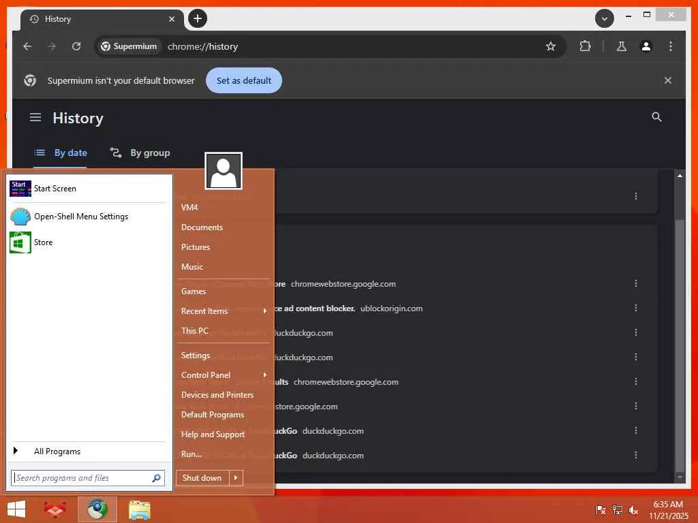Bookmark this page with the star icon
The height and width of the screenshot is (523, 698).
[x=551, y=46]
